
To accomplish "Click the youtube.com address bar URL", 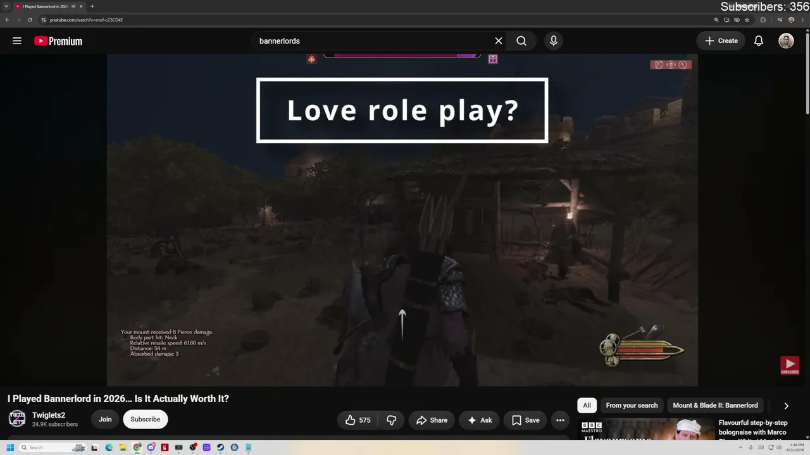I will (x=87, y=20).
